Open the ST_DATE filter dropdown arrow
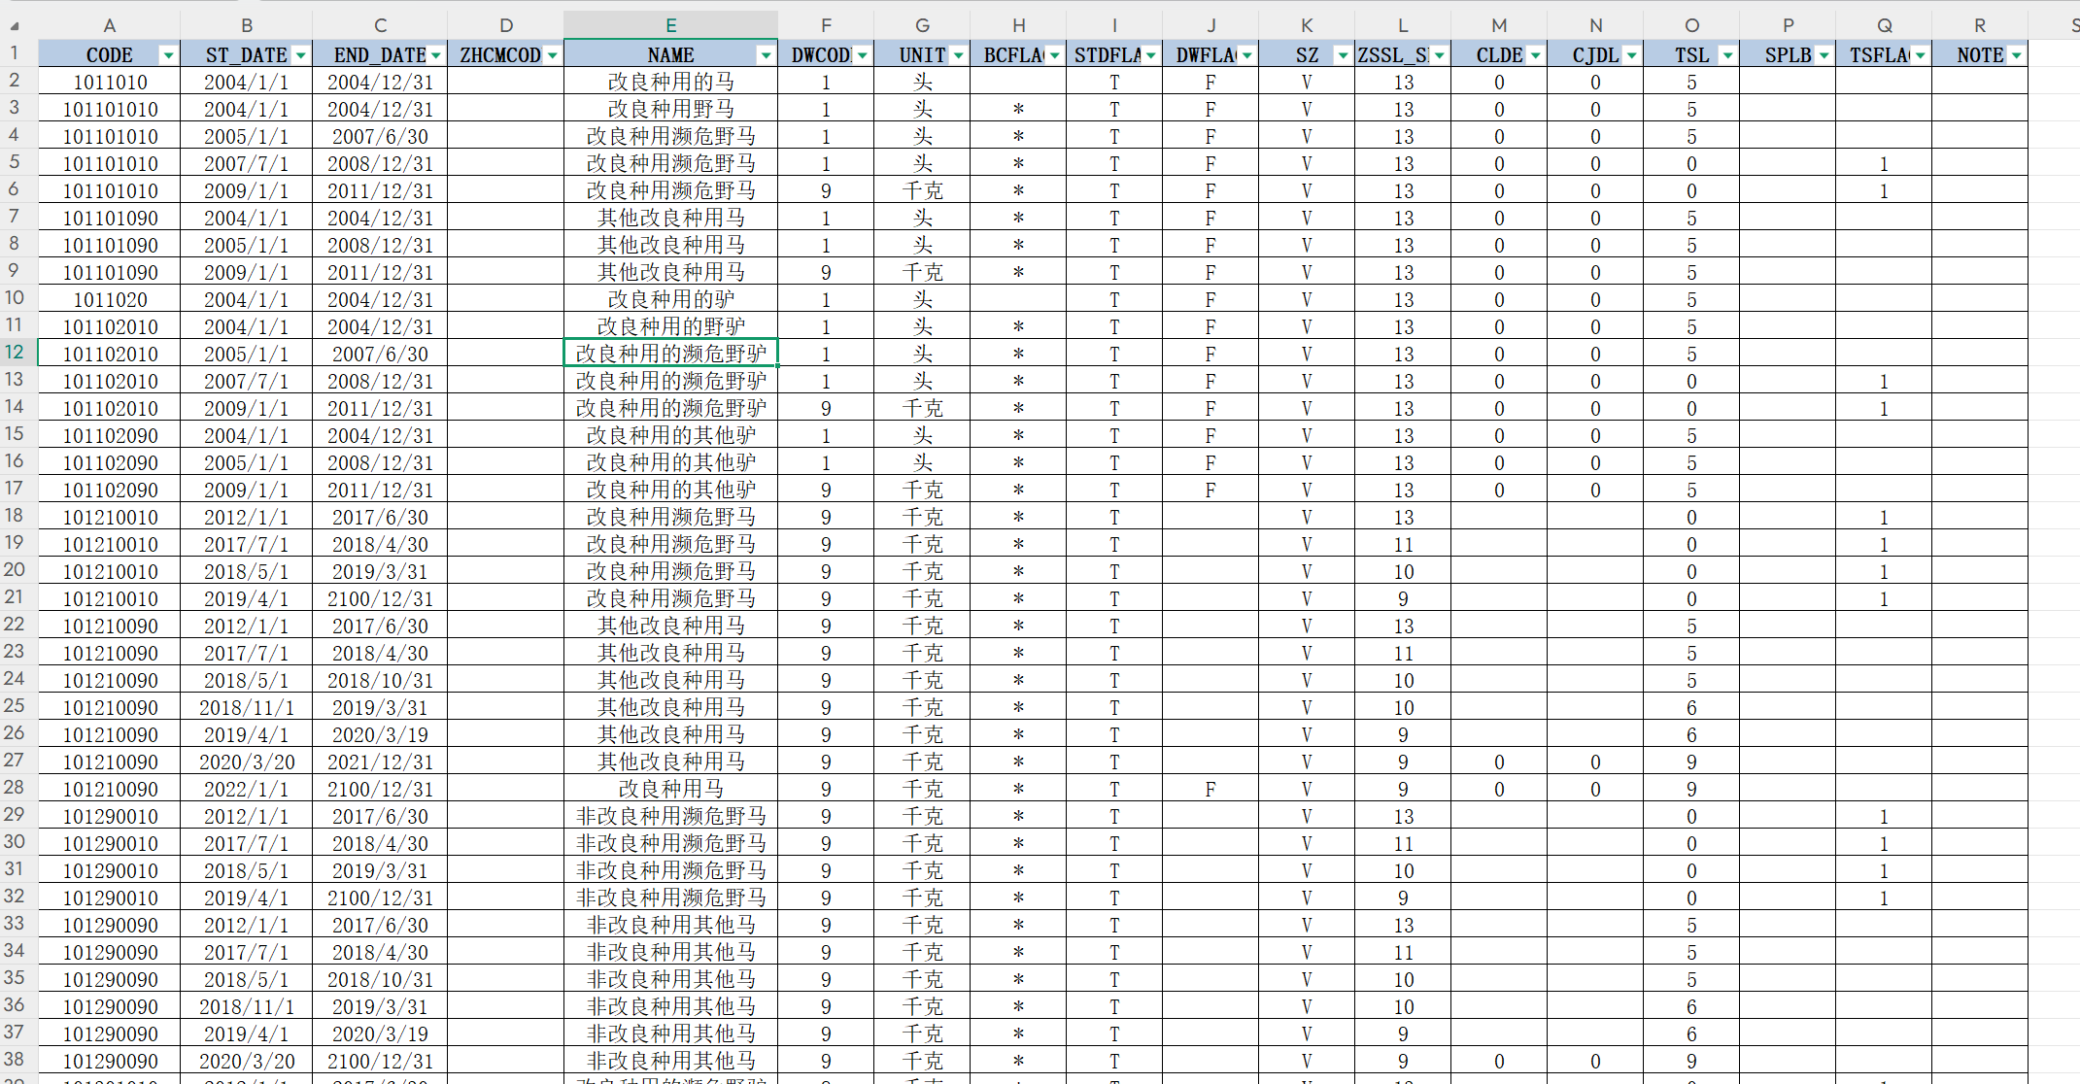The image size is (2080, 1084). pyautogui.click(x=300, y=55)
